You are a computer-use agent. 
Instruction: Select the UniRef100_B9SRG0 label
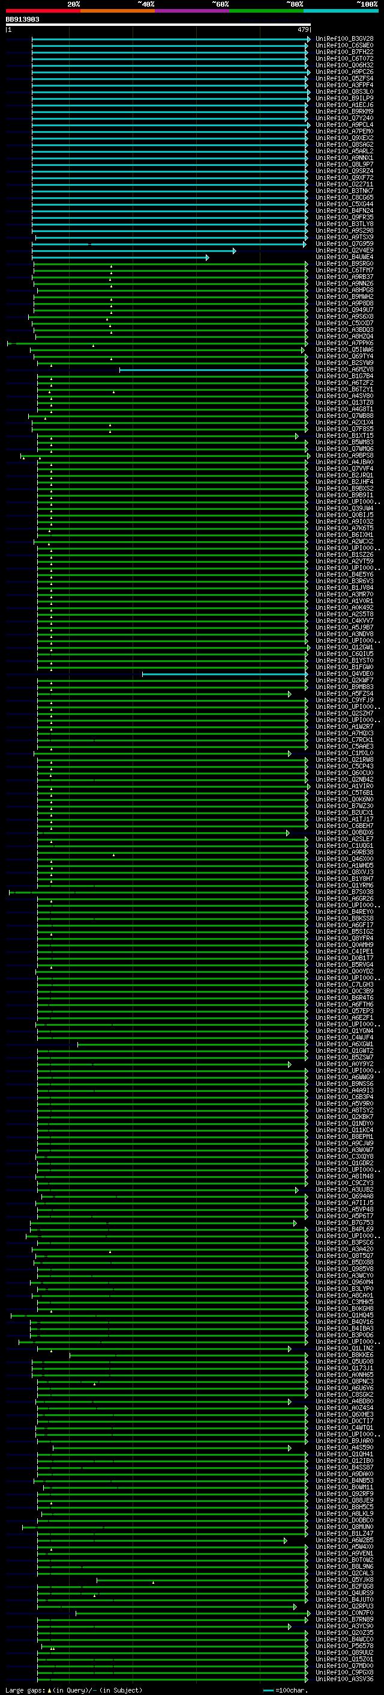coord(344,264)
